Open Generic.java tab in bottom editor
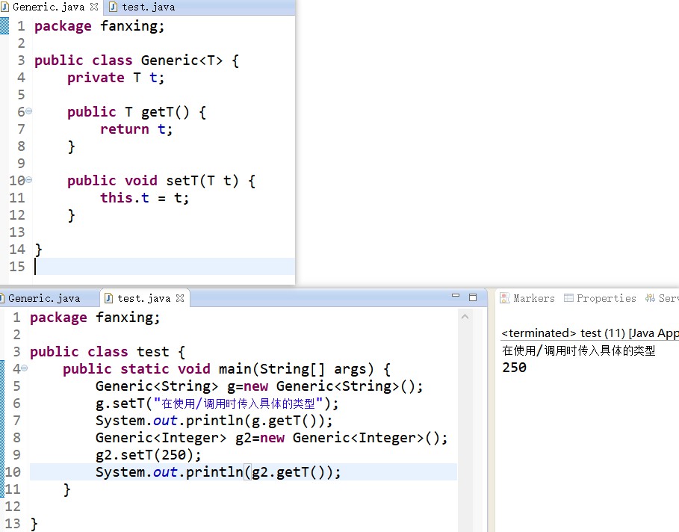This screenshot has width=679, height=532. coord(44,298)
